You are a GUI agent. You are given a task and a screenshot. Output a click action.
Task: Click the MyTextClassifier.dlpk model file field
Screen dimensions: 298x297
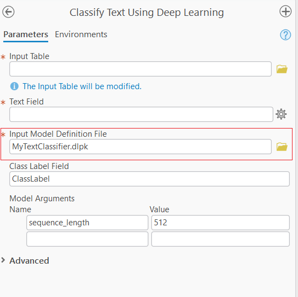point(140,147)
